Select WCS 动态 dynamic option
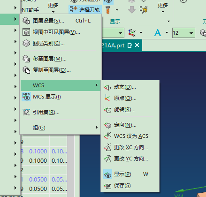Image resolution: width=206 pixels, height=197 pixels. 130,87
